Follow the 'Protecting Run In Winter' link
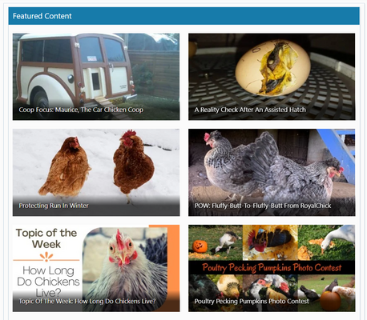 click(x=54, y=206)
